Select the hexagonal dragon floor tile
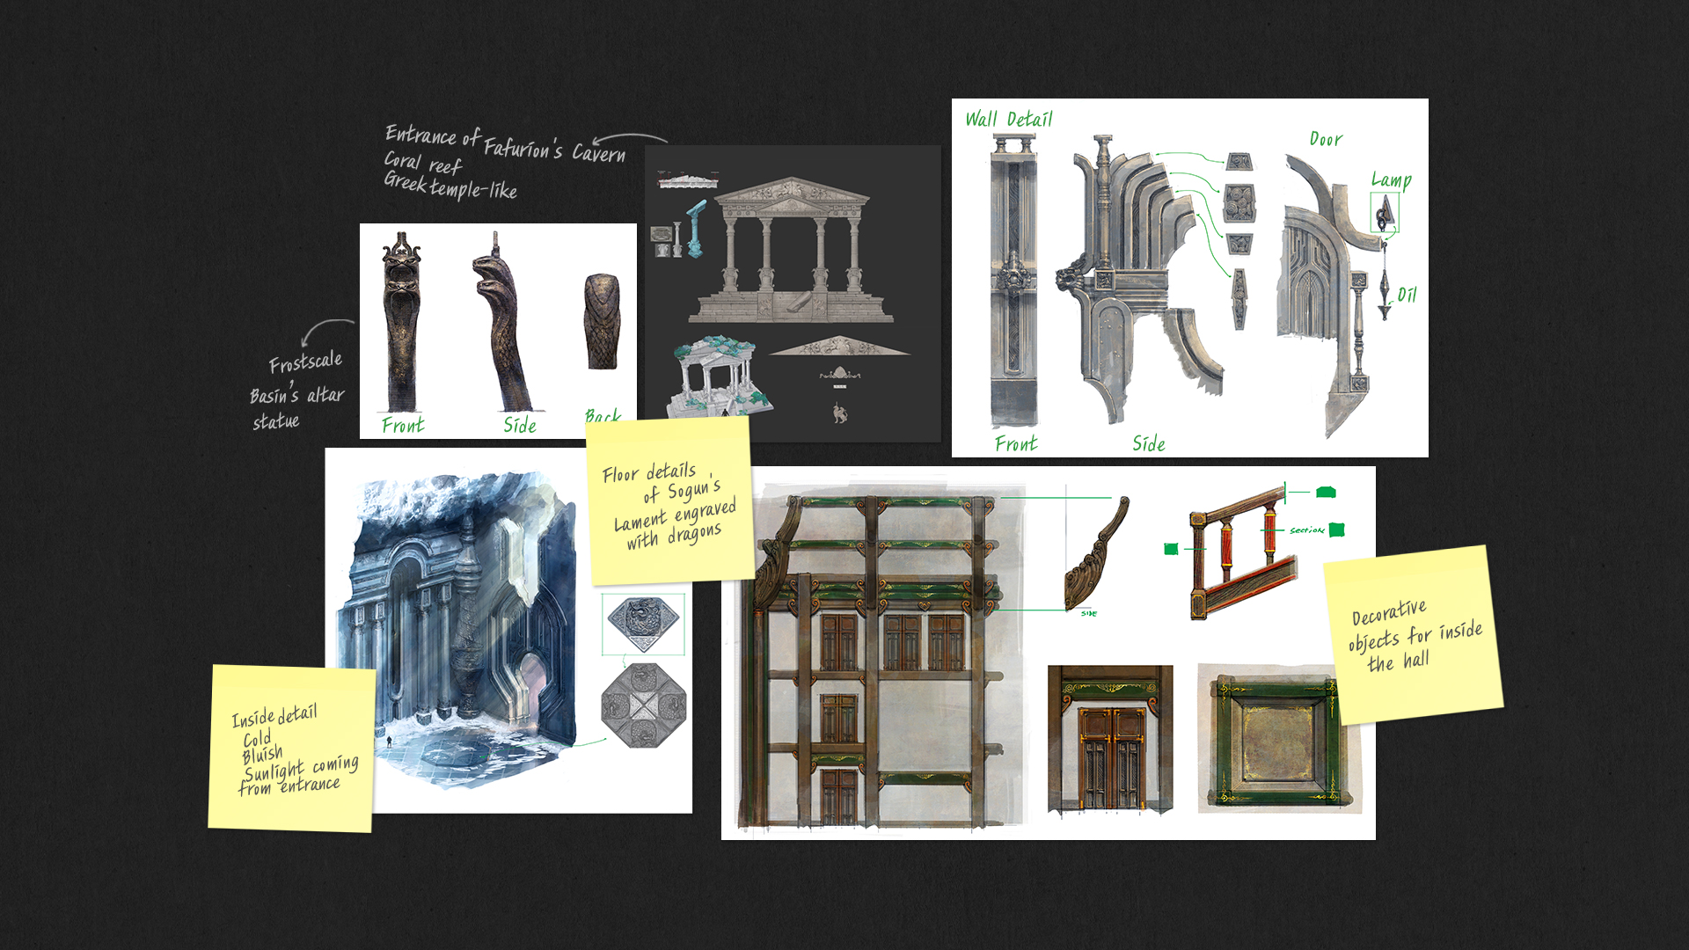The width and height of the screenshot is (1689, 950). pos(643,624)
